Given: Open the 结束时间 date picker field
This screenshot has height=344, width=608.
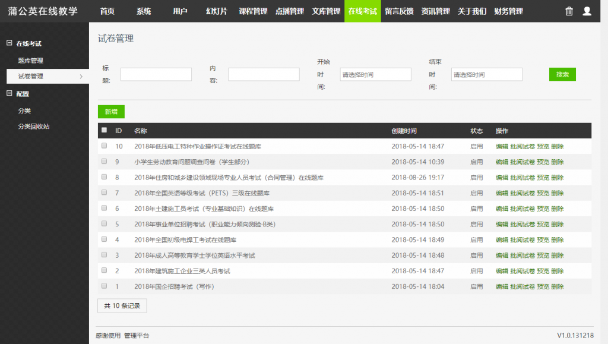Looking at the screenshot, I should coord(486,74).
